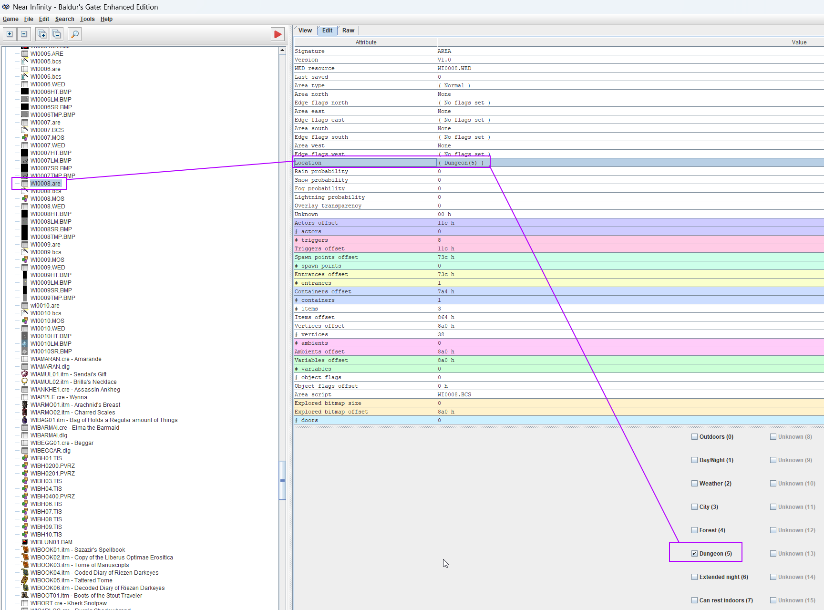Click script icon beside WI0005.bcs
824x610 pixels.
(x=25, y=61)
